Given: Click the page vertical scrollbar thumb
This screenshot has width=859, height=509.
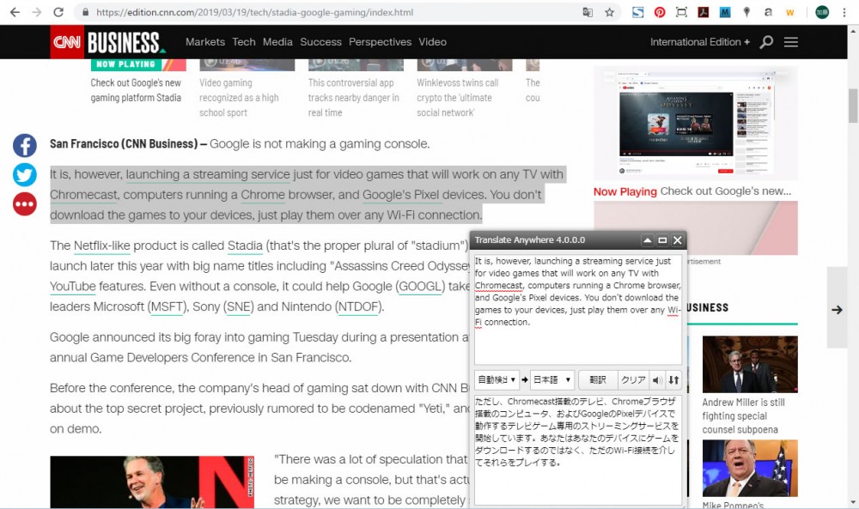Looking at the screenshot, I should click(x=853, y=106).
